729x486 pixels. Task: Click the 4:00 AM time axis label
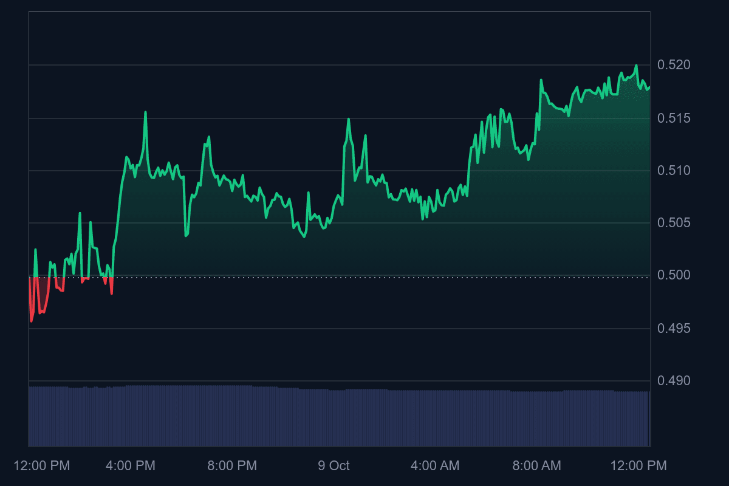[x=435, y=466]
